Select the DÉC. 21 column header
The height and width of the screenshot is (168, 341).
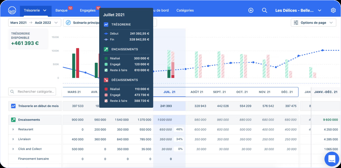[x=287, y=92]
